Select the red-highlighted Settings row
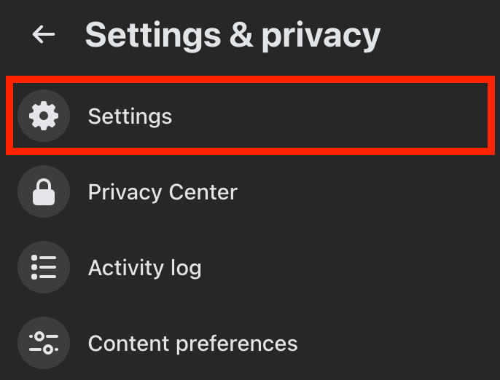Image resolution: width=500 pixels, height=380 pixels. tap(250, 116)
